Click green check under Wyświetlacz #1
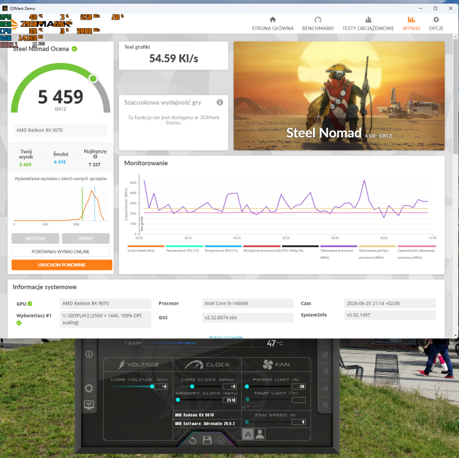This screenshot has height=458, width=459. coord(19,322)
